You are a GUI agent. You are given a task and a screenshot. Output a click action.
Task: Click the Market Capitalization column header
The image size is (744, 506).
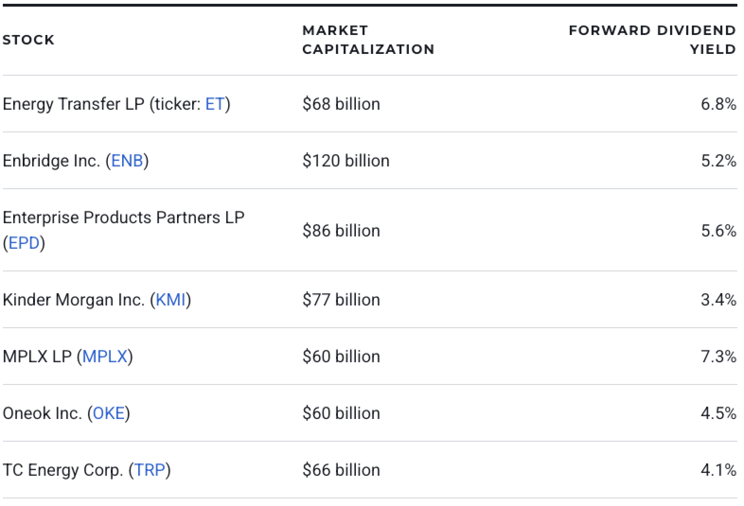click(368, 40)
